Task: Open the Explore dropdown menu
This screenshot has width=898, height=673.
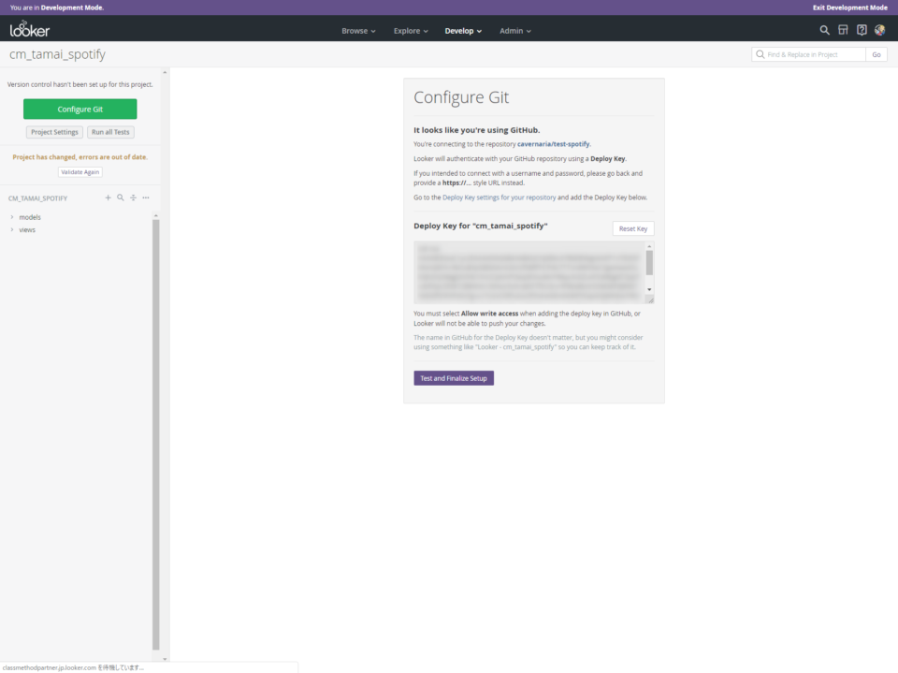Action: coord(411,31)
